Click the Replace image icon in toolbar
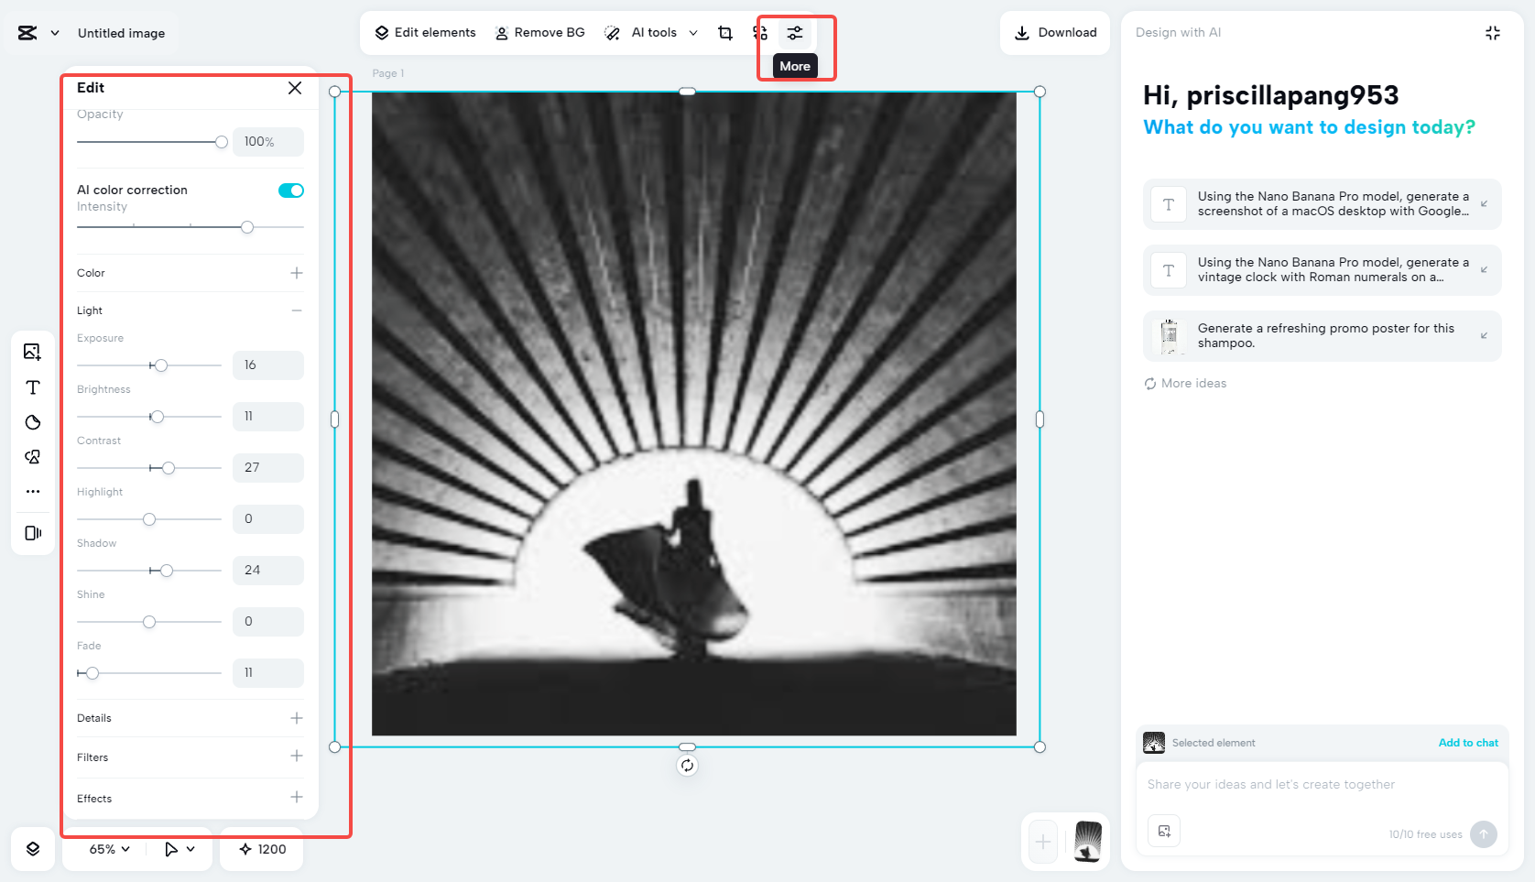1535x882 pixels. click(x=760, y=33)
